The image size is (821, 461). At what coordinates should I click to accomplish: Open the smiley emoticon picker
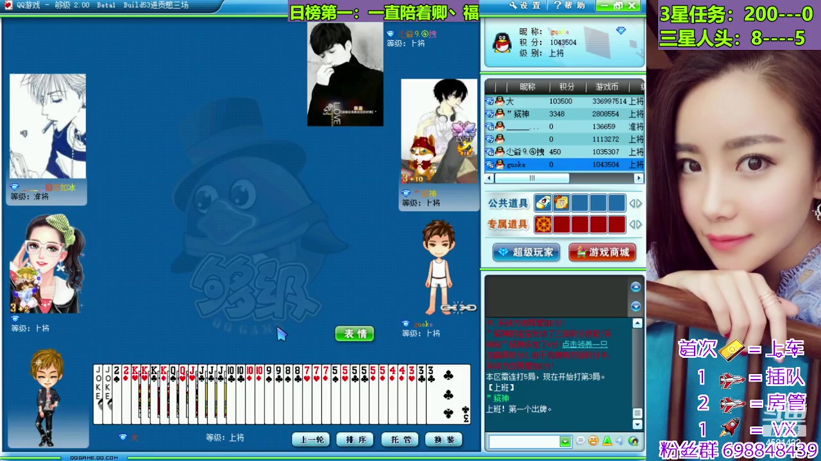(593, 441)
